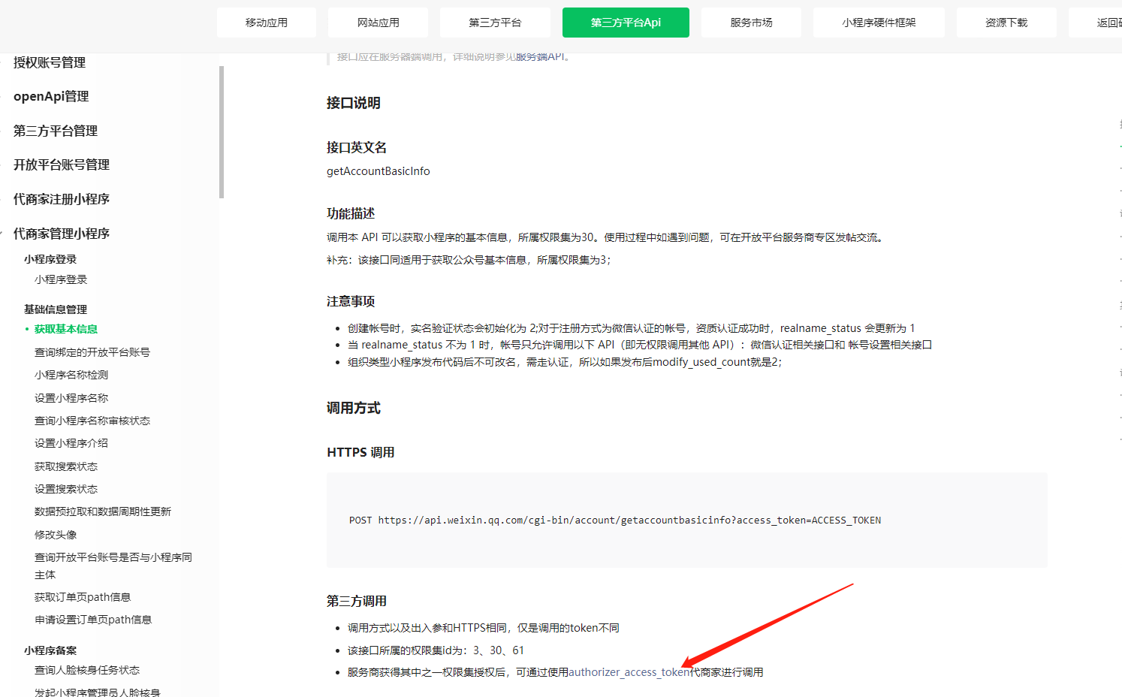Click the authorizer_access_token link

(629, 672)
